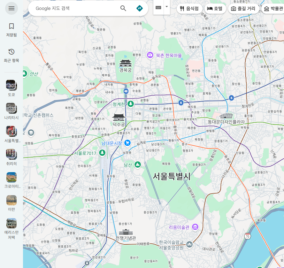Open the 도쿄 recent place thumbnail

11,85
